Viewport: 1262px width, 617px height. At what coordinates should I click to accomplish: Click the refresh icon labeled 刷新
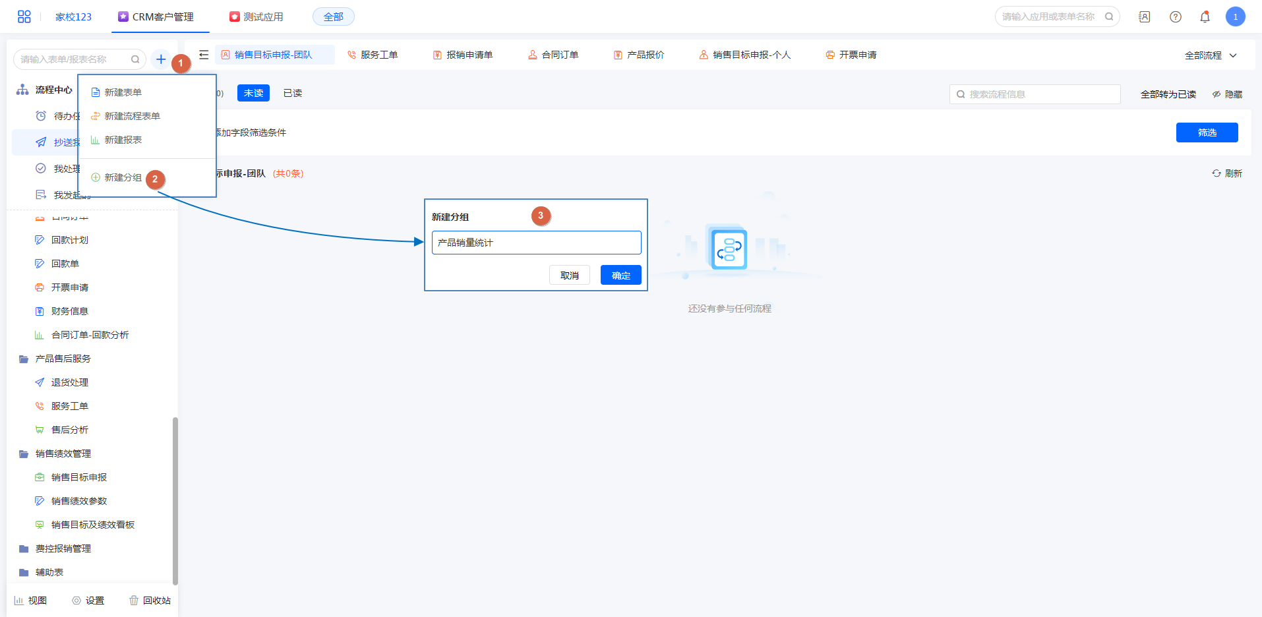[1226, 173]
